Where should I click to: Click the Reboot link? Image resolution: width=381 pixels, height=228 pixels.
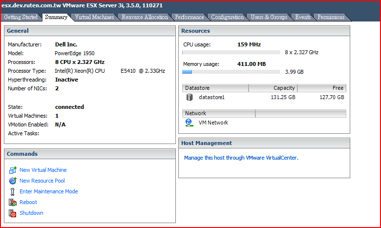point(28,202)
